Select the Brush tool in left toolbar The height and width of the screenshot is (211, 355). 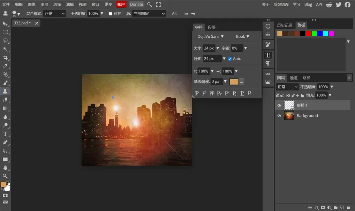(5, 83)
